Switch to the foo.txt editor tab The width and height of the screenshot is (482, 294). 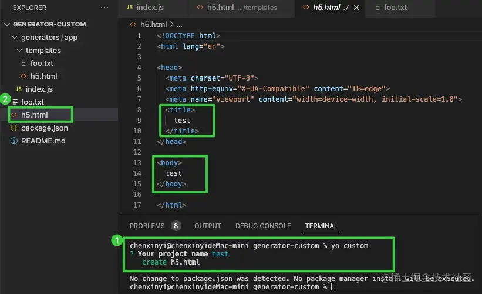tap(395, 8)
